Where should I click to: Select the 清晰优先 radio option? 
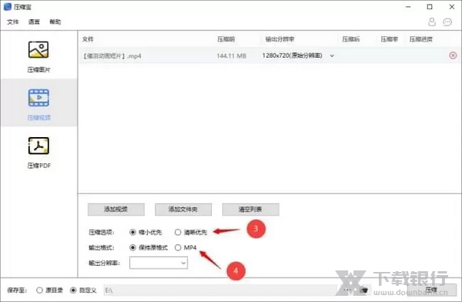coord(191,233)
